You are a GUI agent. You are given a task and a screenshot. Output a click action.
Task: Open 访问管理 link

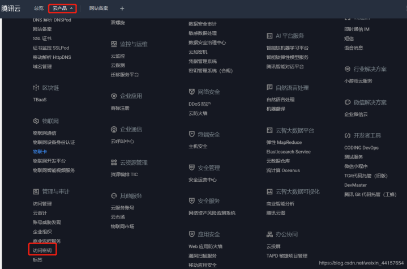coord(42,203)
